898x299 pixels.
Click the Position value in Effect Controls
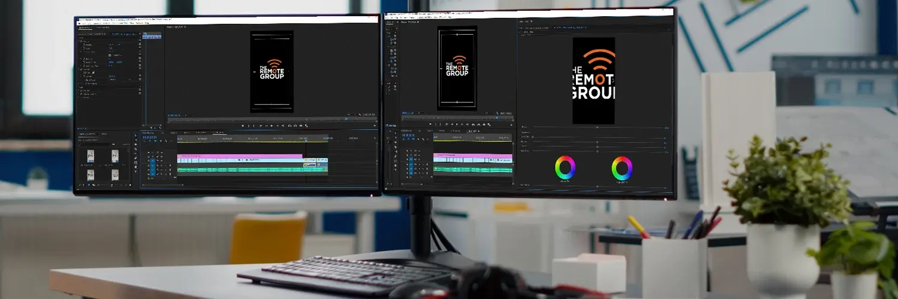(x=114, y=44)
